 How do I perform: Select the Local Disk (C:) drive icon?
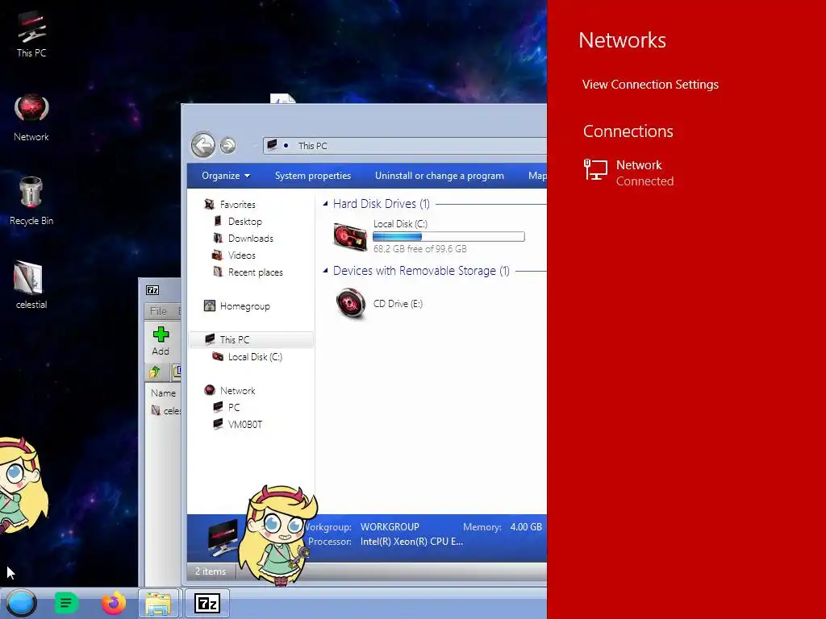[x=350, y=236]
